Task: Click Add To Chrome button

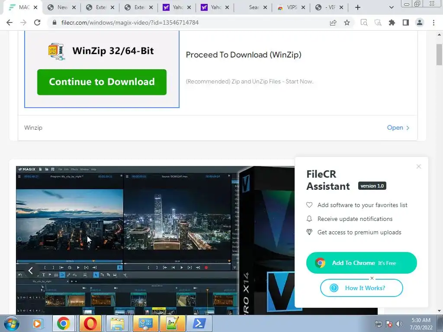Action: click(x=361, y=263)
